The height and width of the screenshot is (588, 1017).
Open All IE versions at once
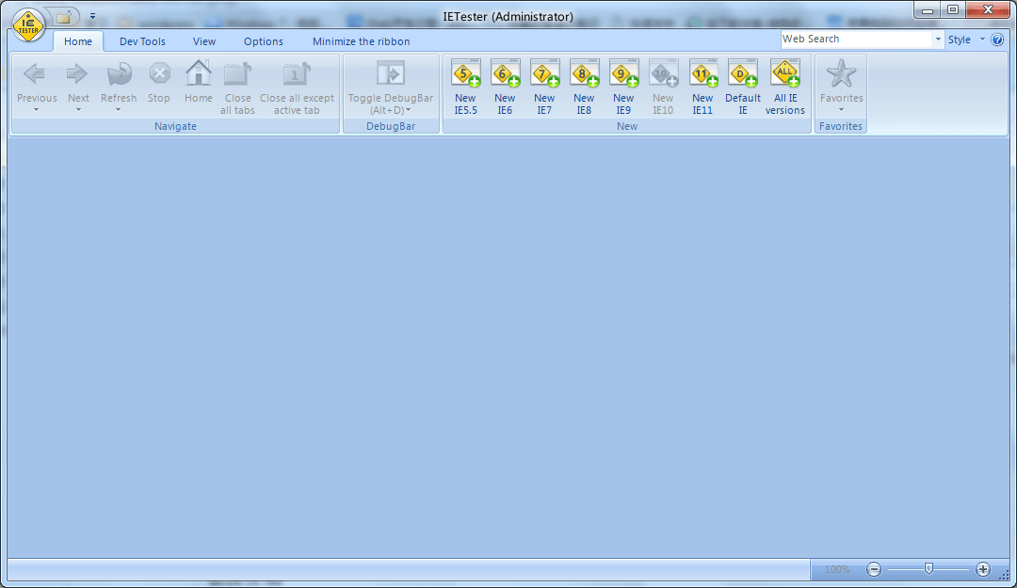[784, 86]
